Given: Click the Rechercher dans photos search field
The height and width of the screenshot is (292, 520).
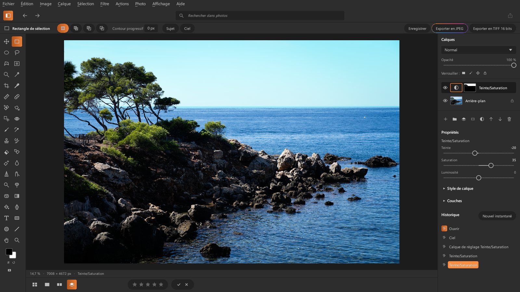Looking at the screenshot, I should (x=260, y=16).
